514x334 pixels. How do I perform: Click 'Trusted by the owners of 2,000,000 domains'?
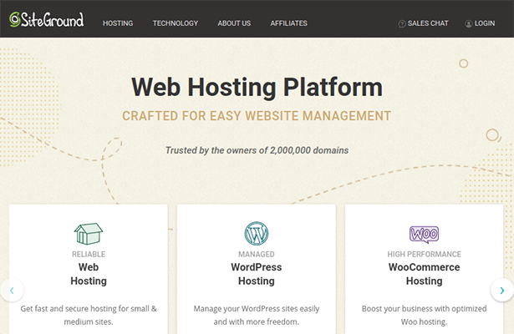[257, 150]
